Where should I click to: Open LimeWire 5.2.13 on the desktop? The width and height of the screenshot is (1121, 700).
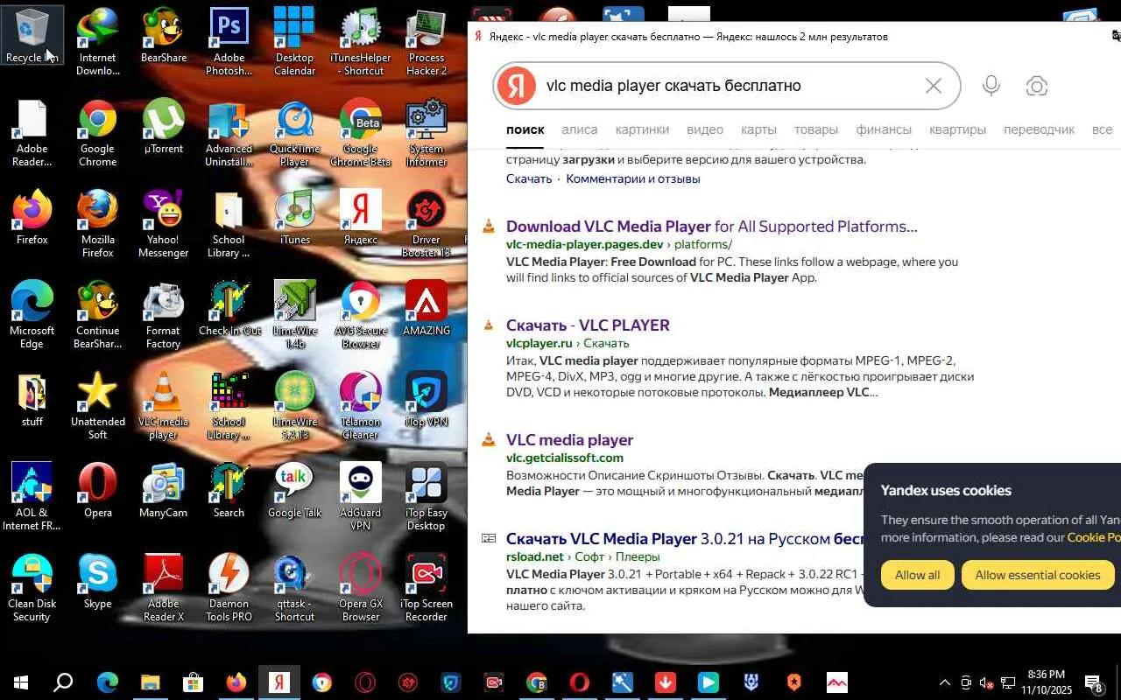[294, 406]
